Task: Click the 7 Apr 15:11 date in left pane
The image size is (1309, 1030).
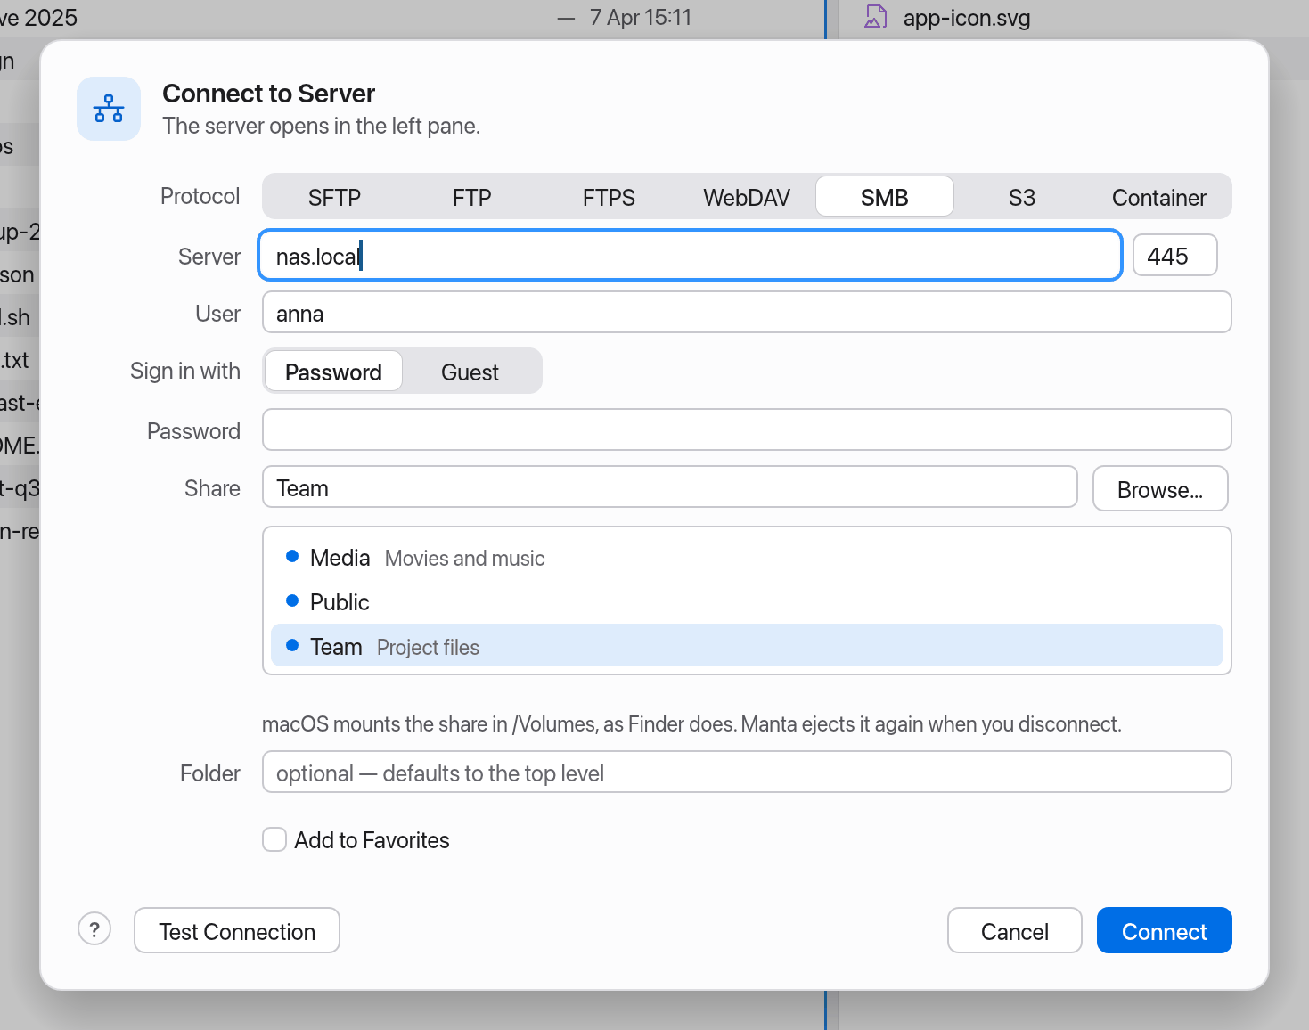Action: click(641, 17)
